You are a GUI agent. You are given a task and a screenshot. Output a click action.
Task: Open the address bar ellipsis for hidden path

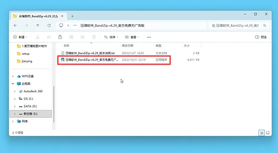point(75,26)
